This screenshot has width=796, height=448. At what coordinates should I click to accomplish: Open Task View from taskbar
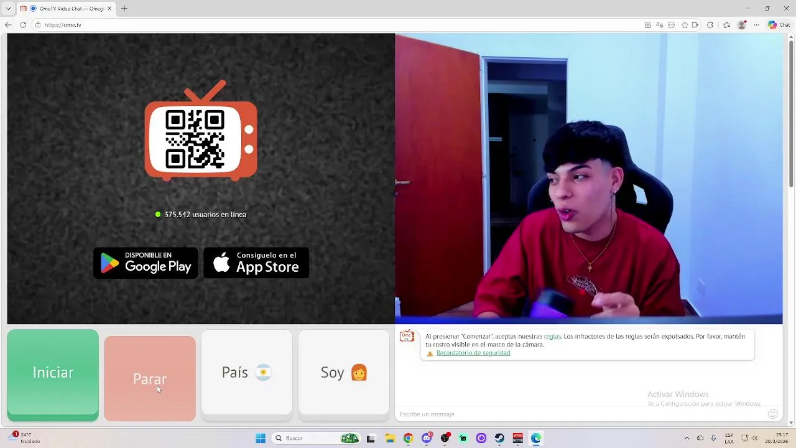[371, 438]
